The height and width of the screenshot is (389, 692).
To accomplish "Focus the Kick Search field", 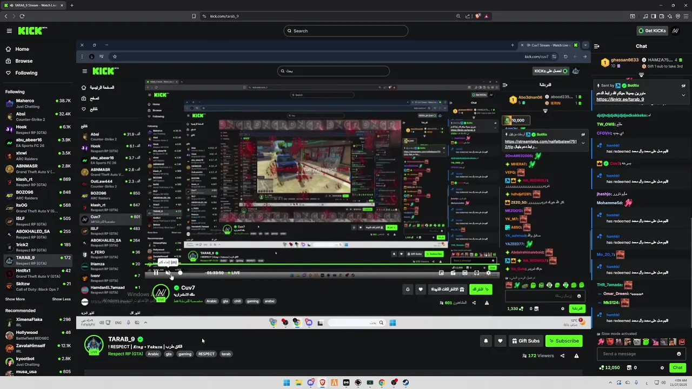I will click(346, 31).
